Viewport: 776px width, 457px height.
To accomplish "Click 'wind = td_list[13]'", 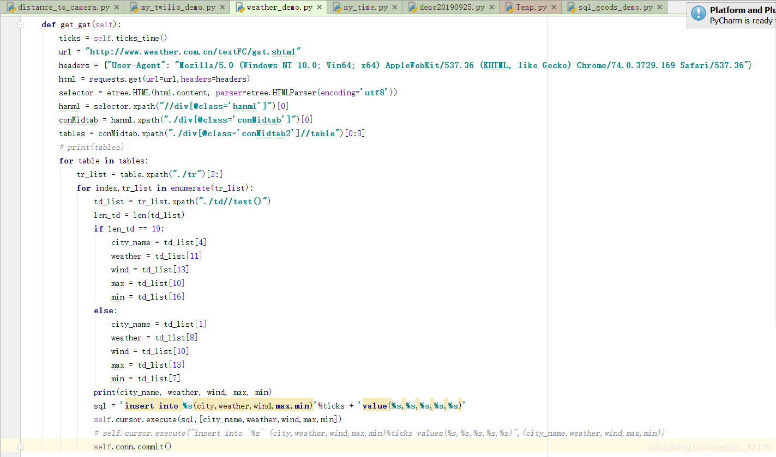I will (x=150, y=270).
